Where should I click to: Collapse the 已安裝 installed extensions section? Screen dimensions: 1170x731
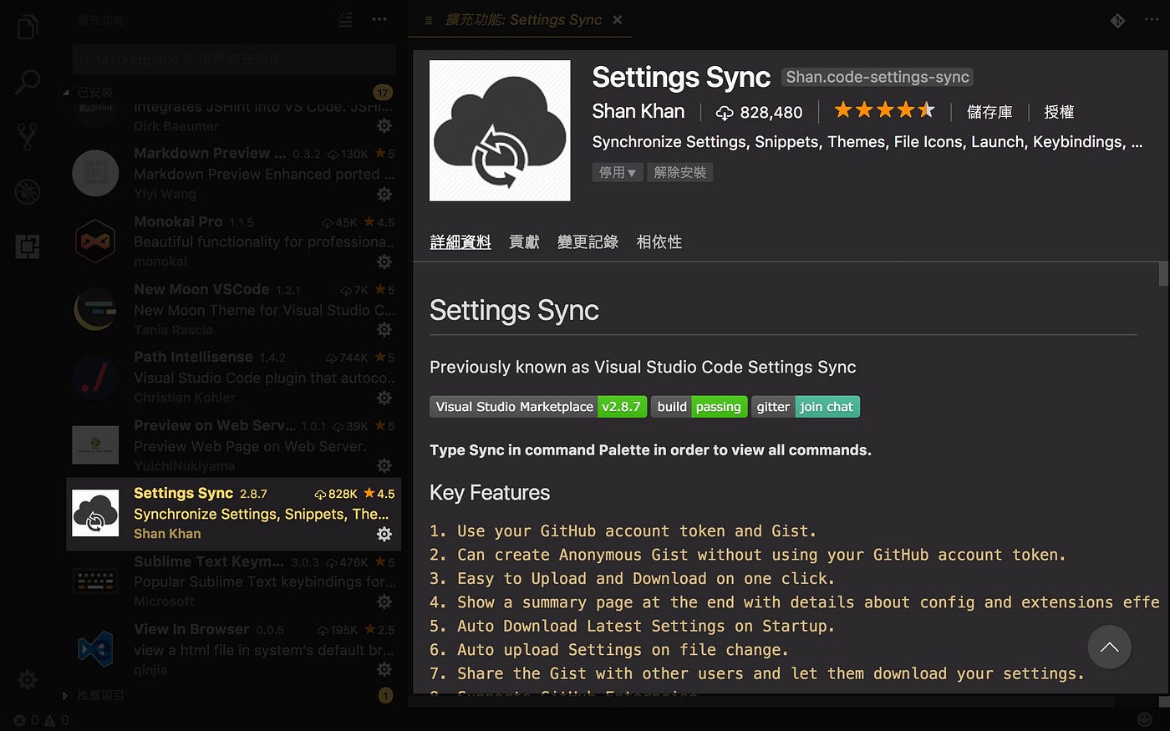pos(65,92)
